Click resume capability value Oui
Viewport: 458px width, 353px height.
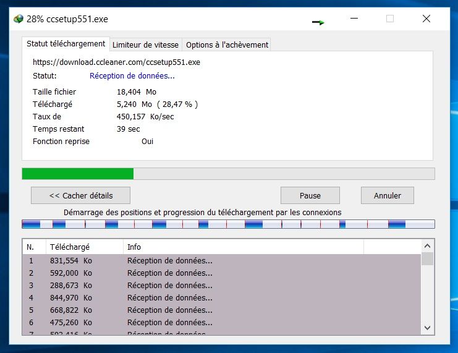(x=147, y=142)
